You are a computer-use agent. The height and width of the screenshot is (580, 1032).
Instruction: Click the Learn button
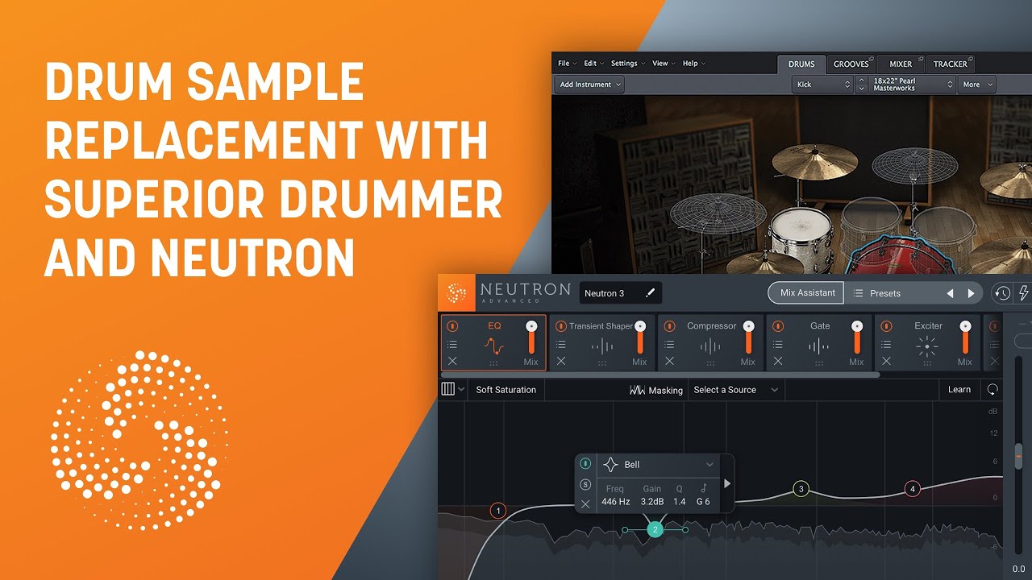pyautogui.click(x=959, y=390)
